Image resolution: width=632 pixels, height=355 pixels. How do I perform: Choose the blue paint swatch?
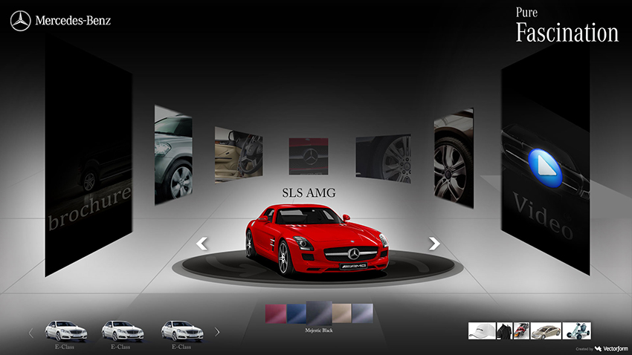(x=297, y=314)
